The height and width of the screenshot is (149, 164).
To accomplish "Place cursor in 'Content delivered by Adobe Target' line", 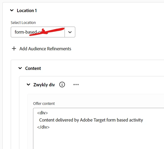I will click(91, 120).
